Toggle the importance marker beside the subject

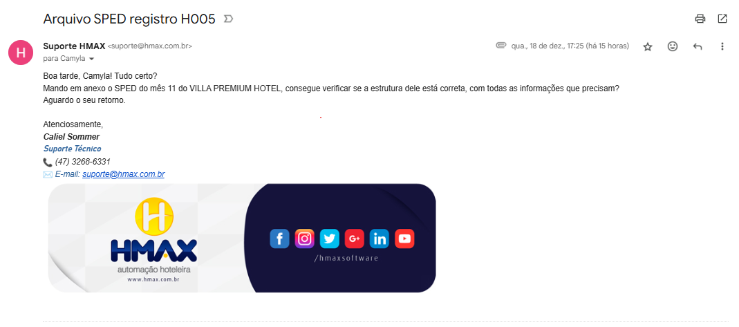(228, 19)
